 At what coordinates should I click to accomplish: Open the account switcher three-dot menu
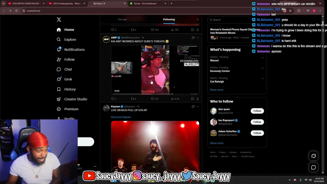(95, 166)
